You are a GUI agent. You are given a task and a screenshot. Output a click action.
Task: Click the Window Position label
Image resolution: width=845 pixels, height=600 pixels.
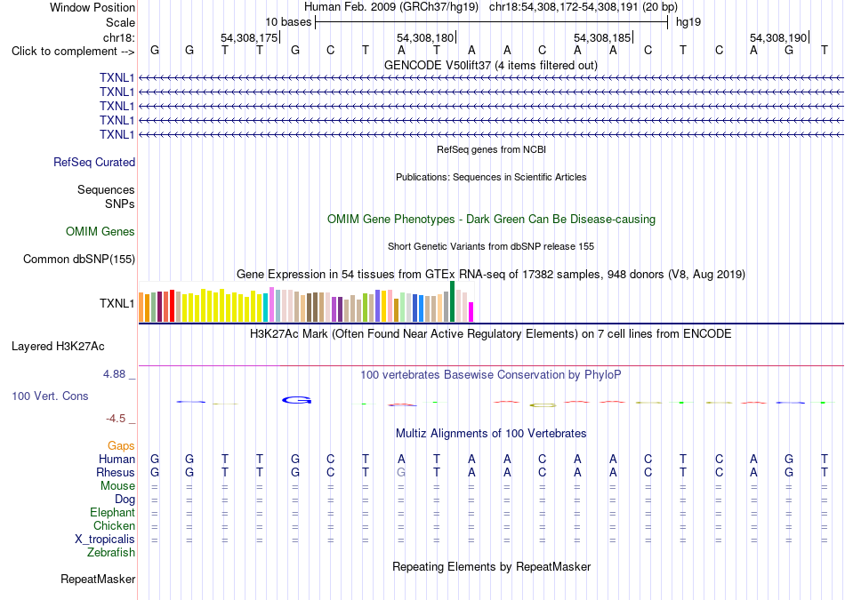[93, 7]
